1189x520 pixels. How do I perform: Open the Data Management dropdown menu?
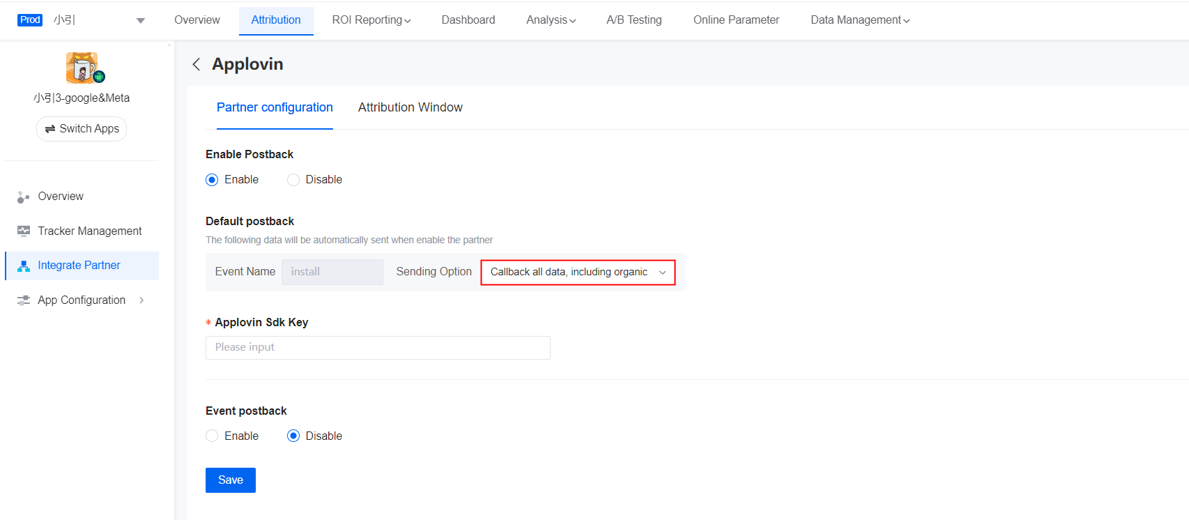860,20
